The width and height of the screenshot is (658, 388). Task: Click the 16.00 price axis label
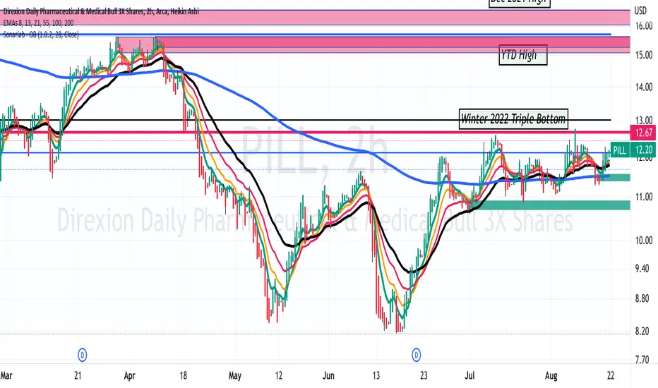pos(644,26)
